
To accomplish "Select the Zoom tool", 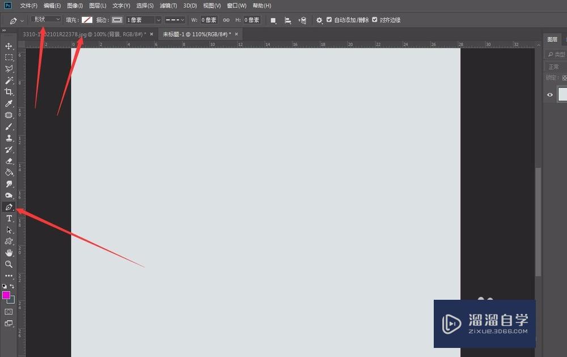I will click(9, 265).
